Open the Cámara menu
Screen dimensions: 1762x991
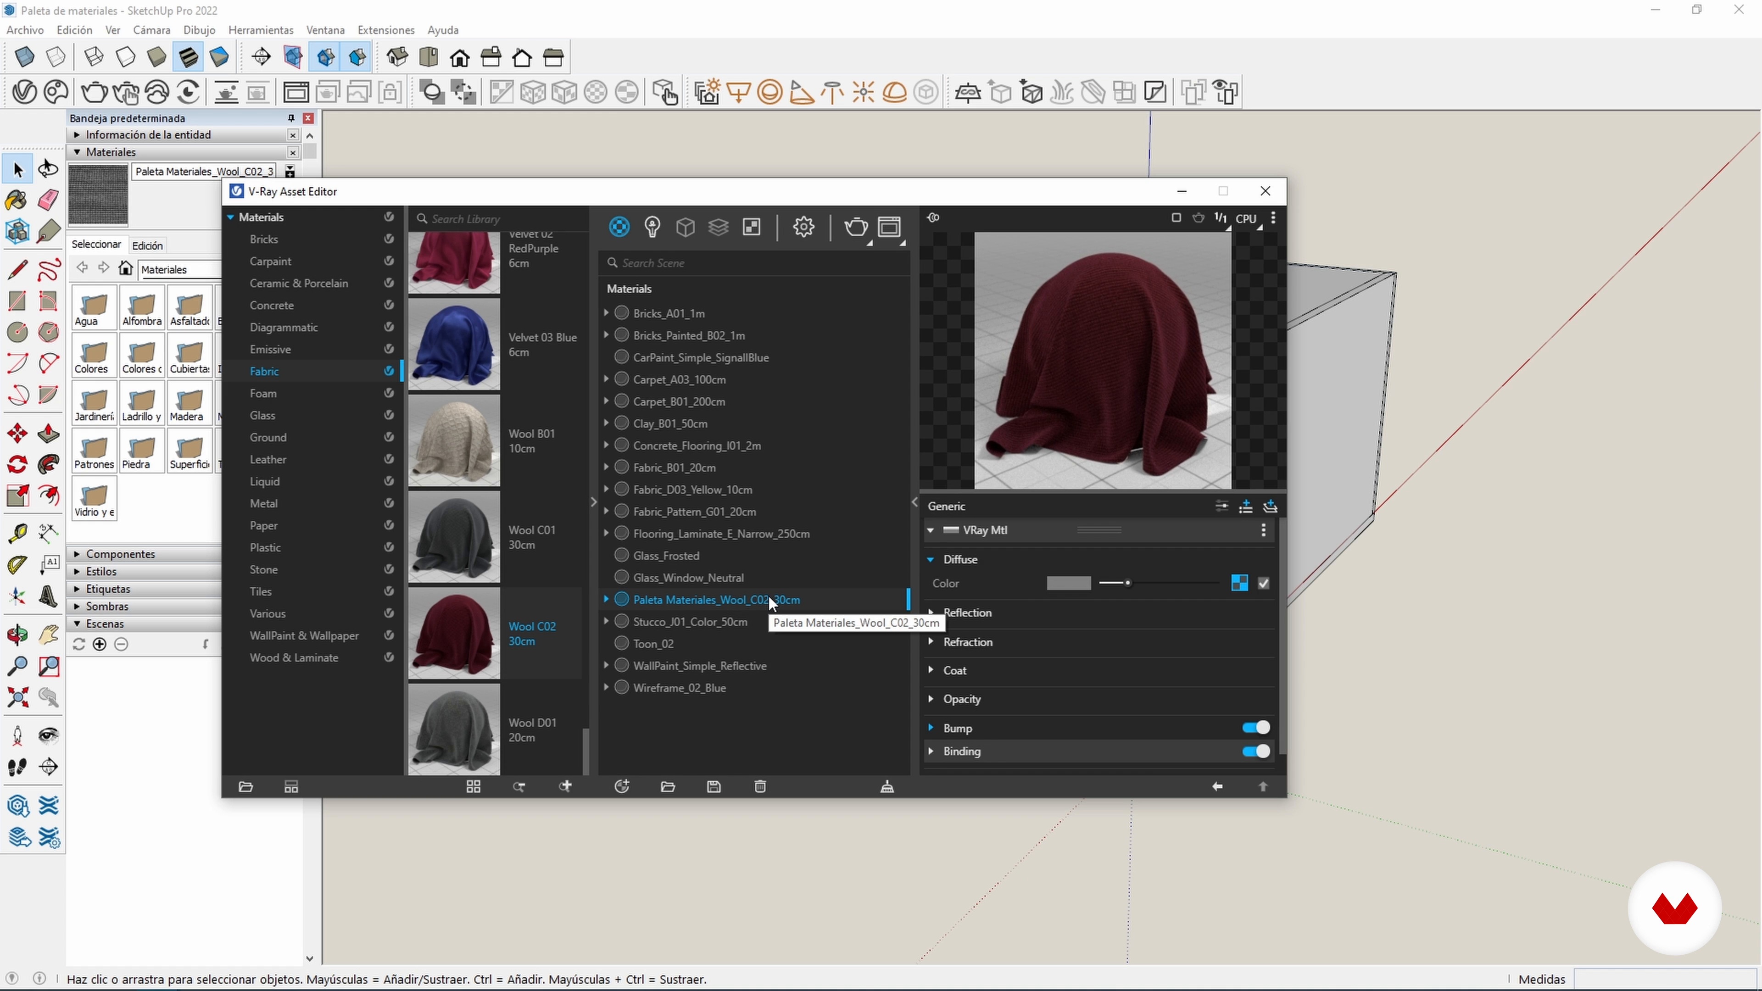(151, 30)
